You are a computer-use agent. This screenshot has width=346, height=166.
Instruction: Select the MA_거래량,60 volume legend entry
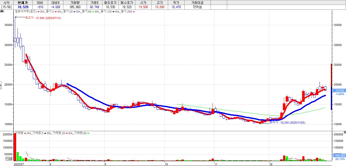click(77, 133)
